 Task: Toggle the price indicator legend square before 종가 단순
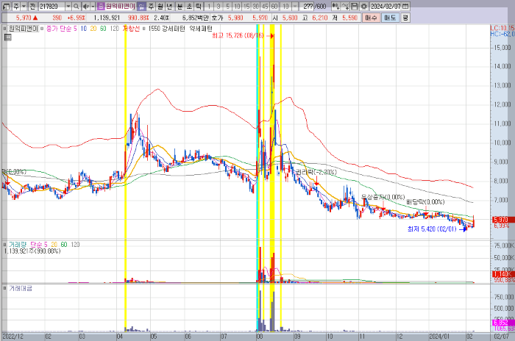[42, 29]
